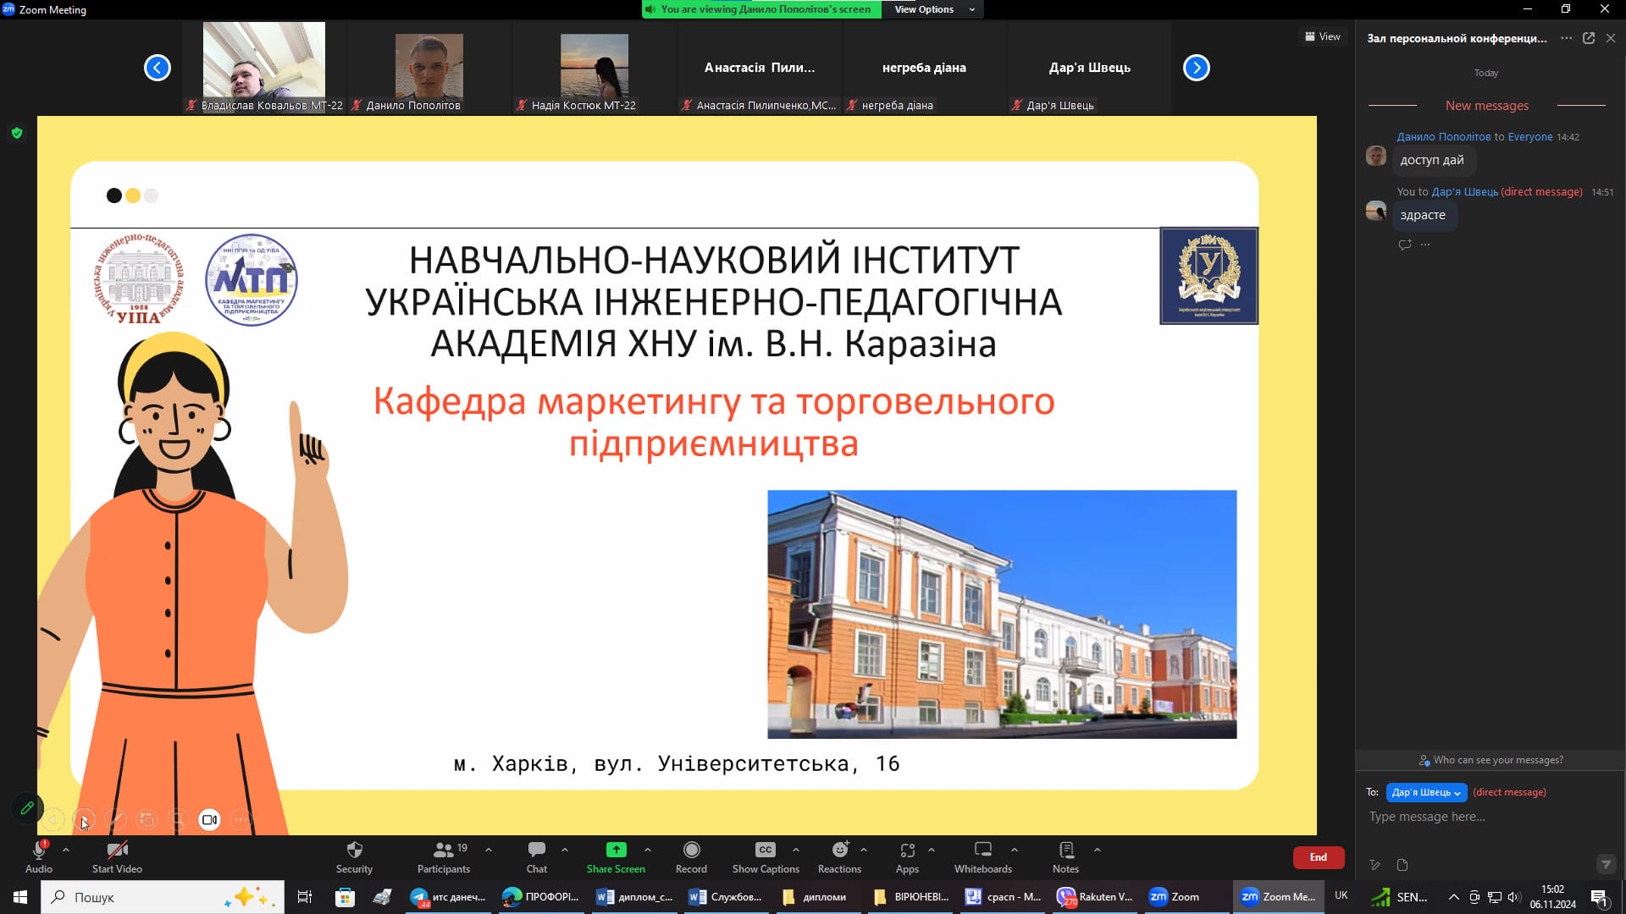Click the Notes icon
The width and height of the screenshot is (1626, 914).
(x=1065, y=856)
